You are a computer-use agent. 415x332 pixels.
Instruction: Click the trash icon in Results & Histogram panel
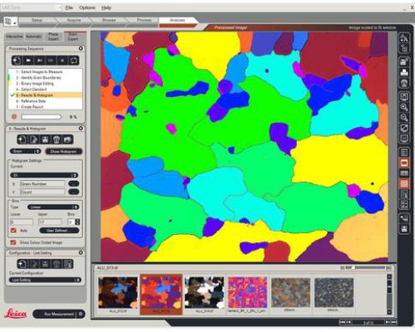56,139
